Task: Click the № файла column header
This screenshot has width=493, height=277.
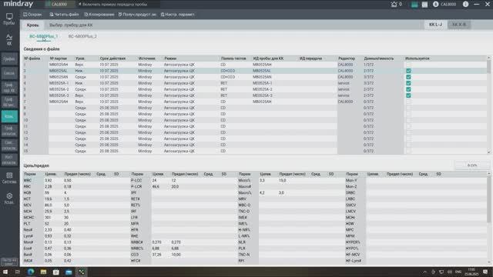Action: point(32,58)
